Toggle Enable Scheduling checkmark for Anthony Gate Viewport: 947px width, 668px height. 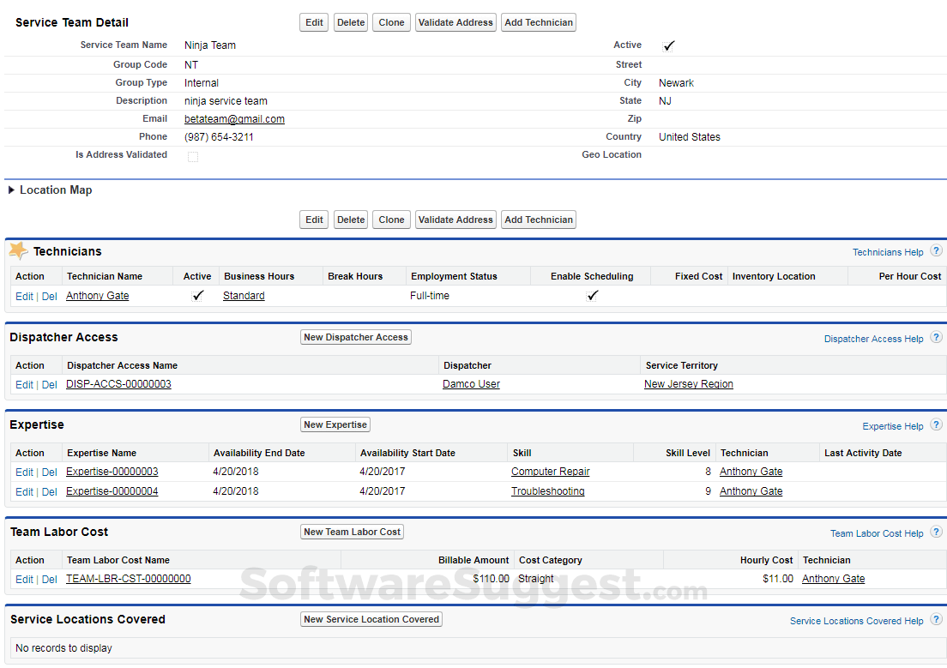tap(592, 296)
